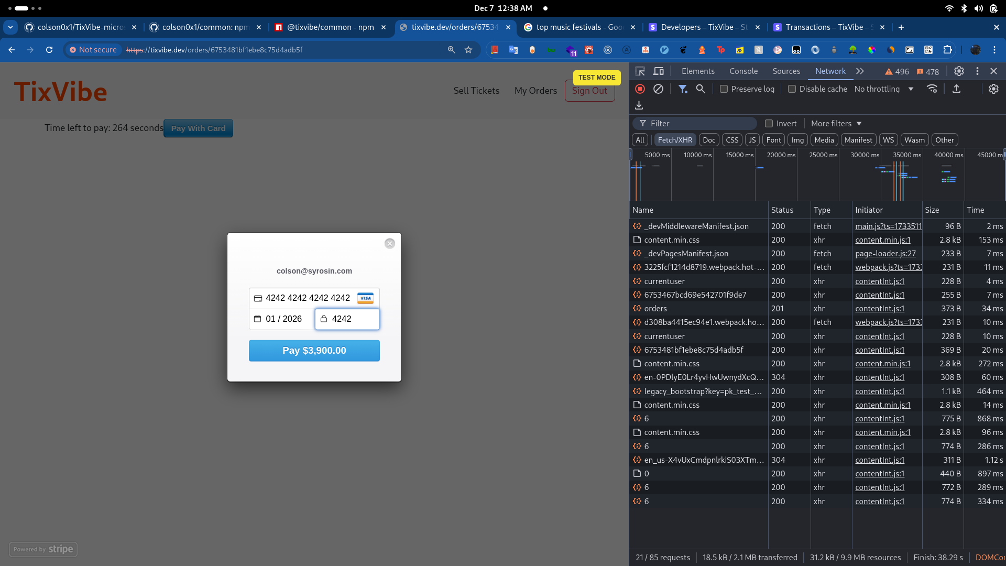Click expiry date field 01 / 2026
Image resolution: width=1006 pixels, height=566 pixels.
[x=282, y=319]
